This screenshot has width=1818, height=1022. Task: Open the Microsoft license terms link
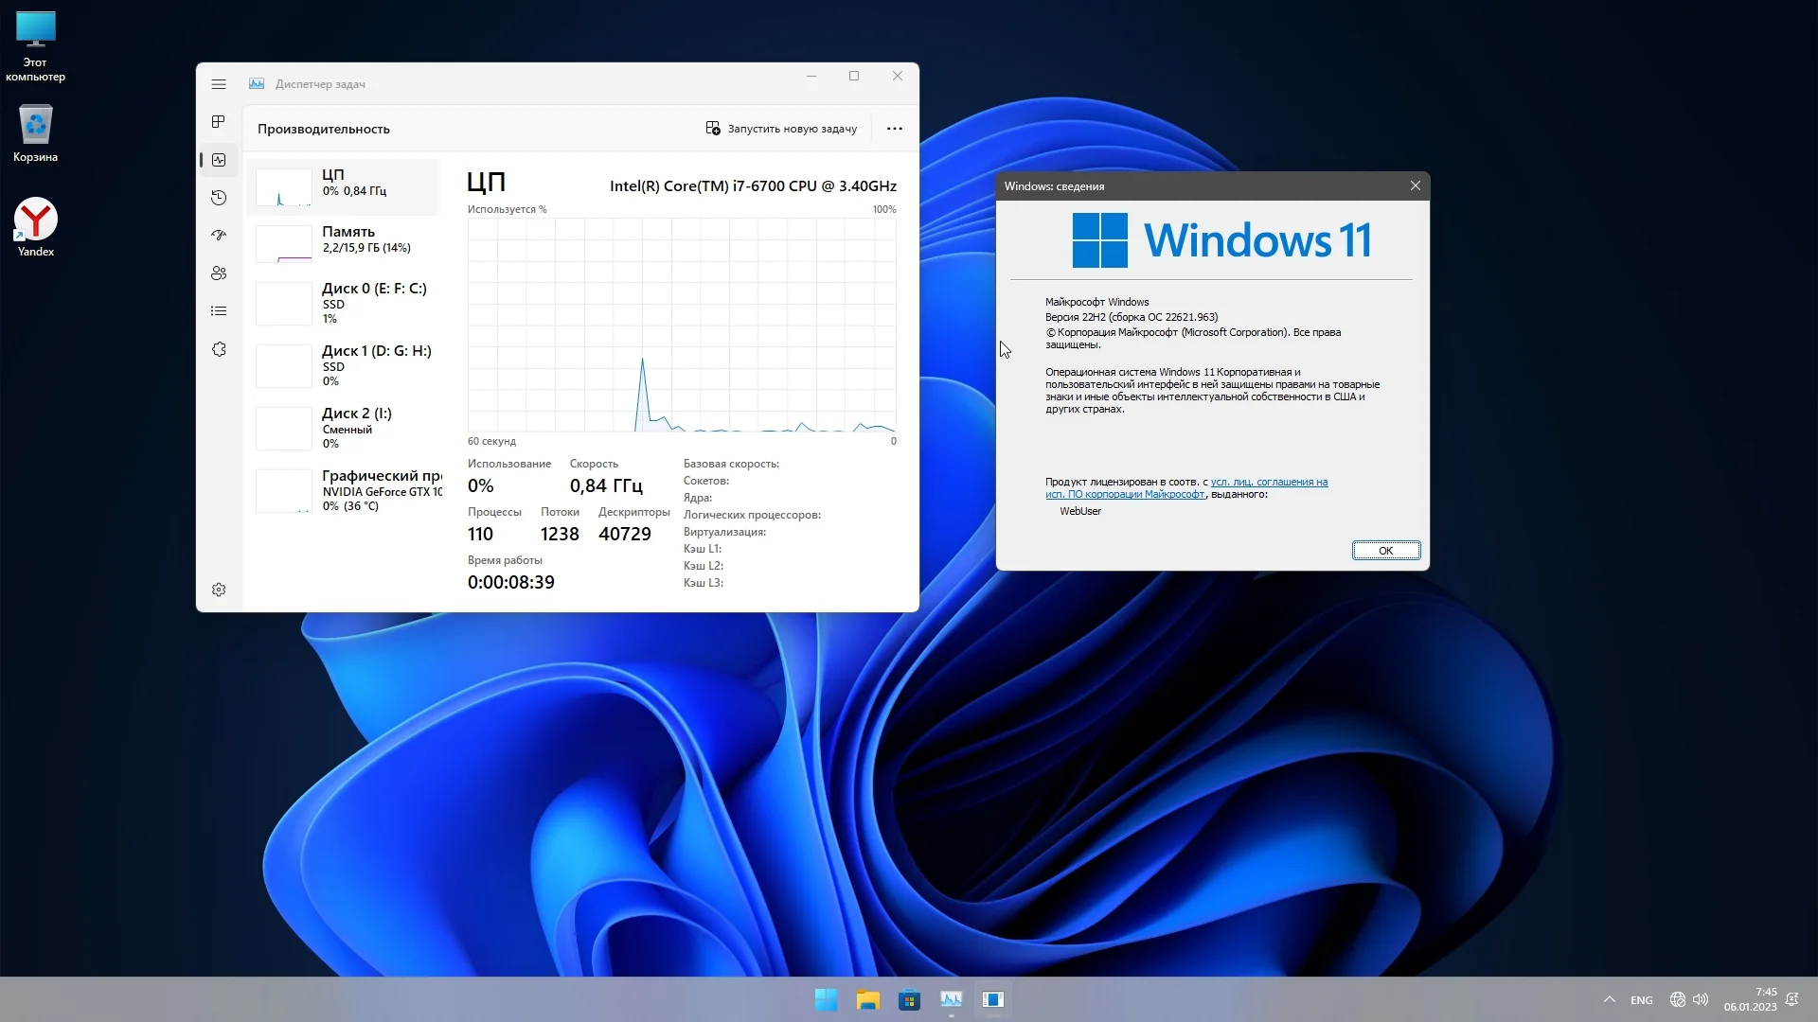coord(1269,482)
